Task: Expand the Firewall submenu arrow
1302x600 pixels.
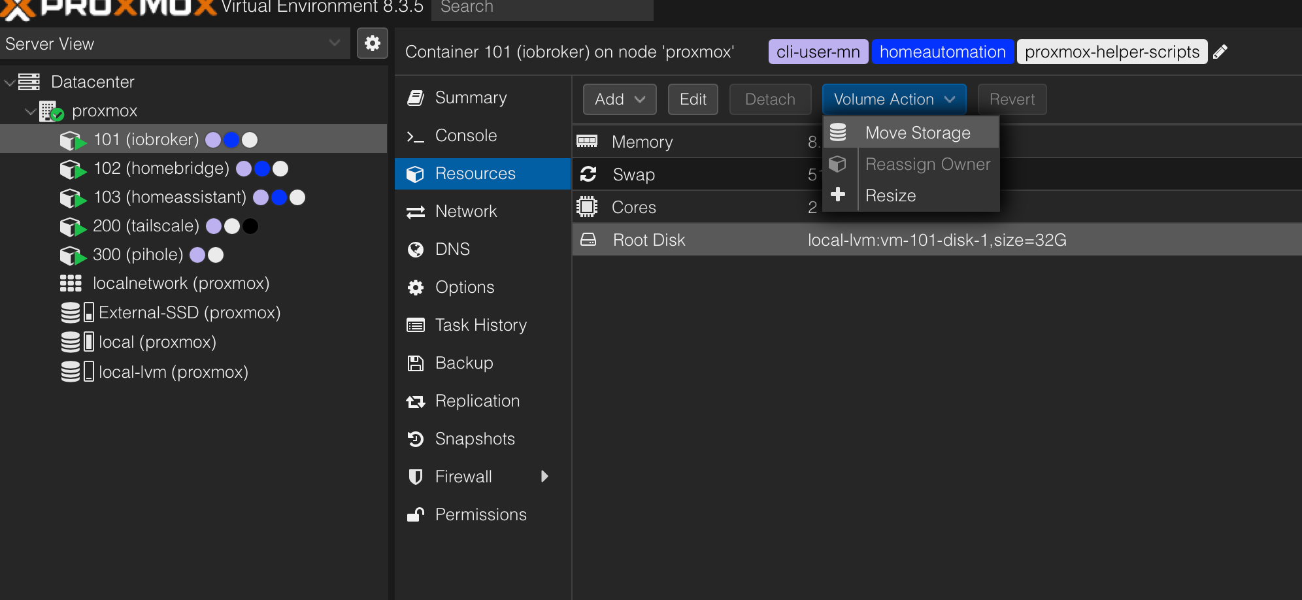Action: point(544,476)
